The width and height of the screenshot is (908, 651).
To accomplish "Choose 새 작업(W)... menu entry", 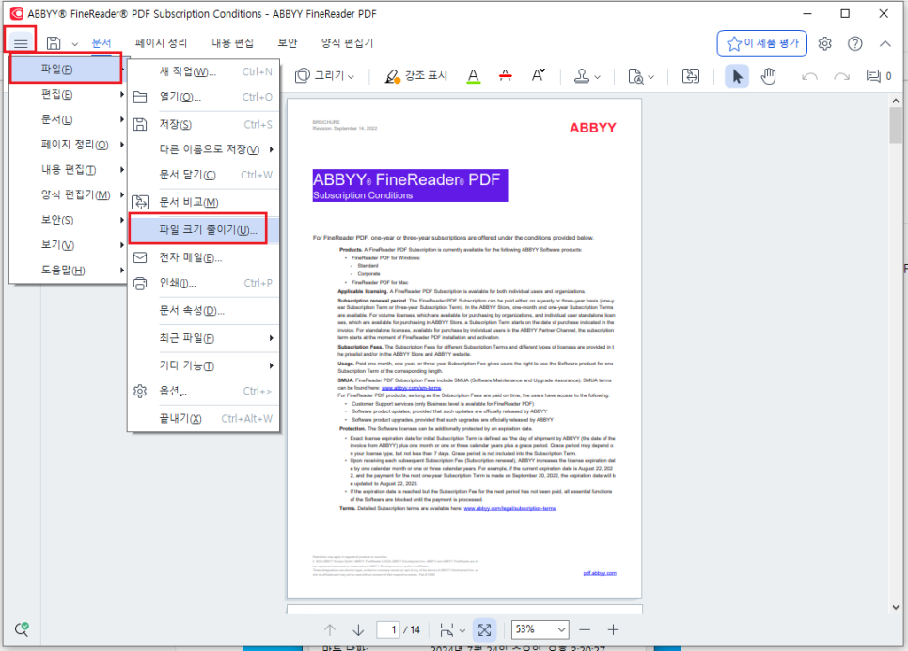I will (203, 71).
